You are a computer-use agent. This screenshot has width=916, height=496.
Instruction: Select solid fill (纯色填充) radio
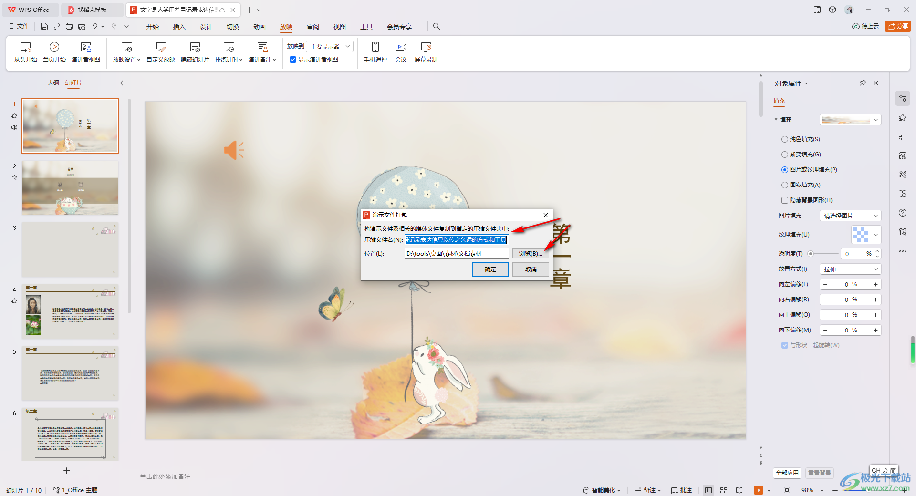pyautogui.click(x=785, y=139)
